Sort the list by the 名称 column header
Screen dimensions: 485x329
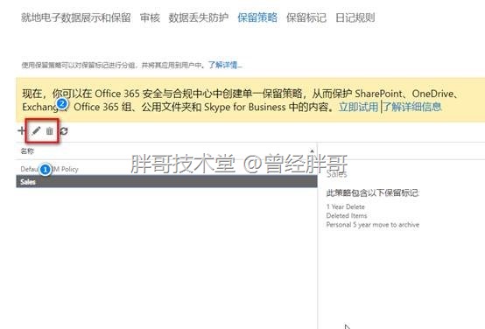click(27, 151)
